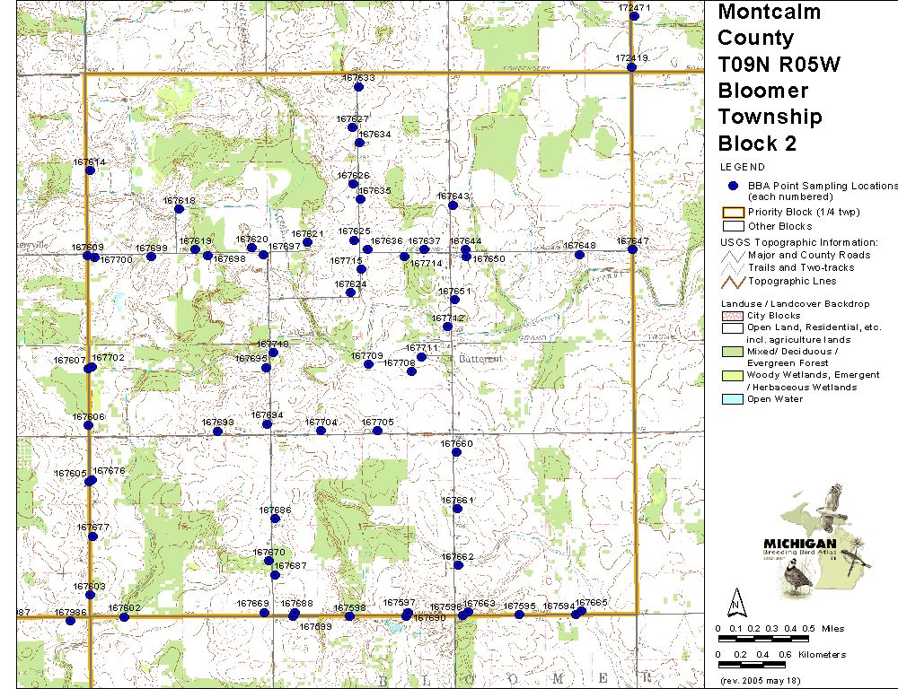Select the point marker labeled 167686

tap(275, 519)
